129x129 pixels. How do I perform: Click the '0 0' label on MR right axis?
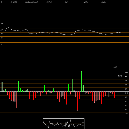click(x=126, y=93)
